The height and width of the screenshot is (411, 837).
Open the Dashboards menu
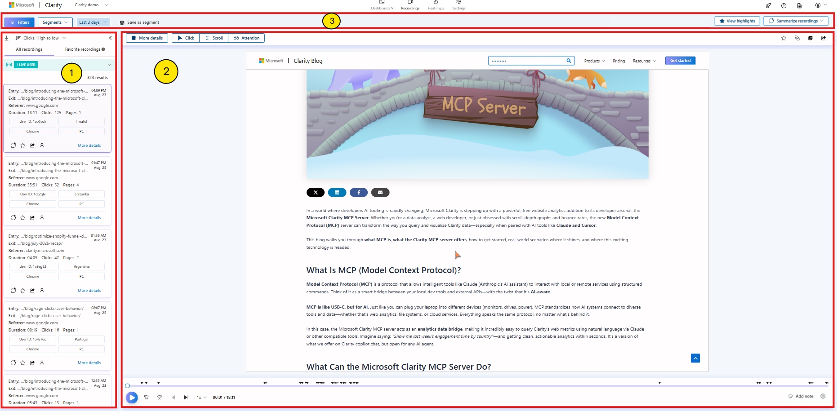(382, 5)
